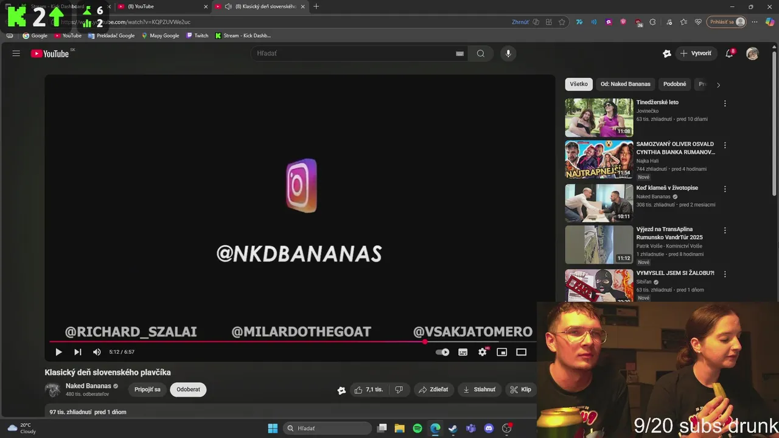Open the Copilot sidebar icon

[x=770, y=22]
